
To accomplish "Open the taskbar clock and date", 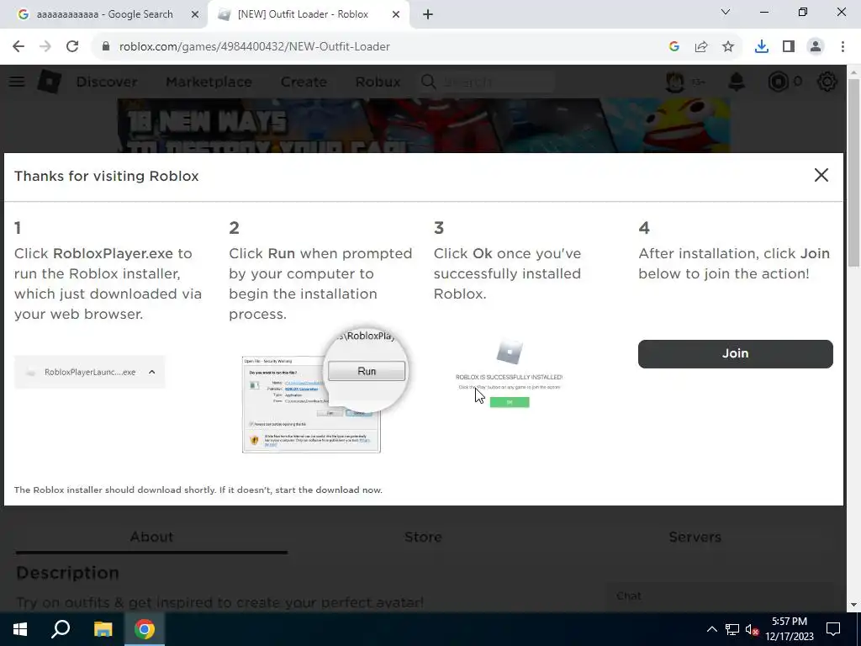I will [790, 629].
